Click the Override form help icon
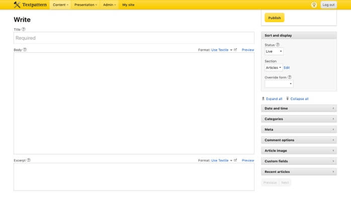Screen dimensions: 351x201 290,77
